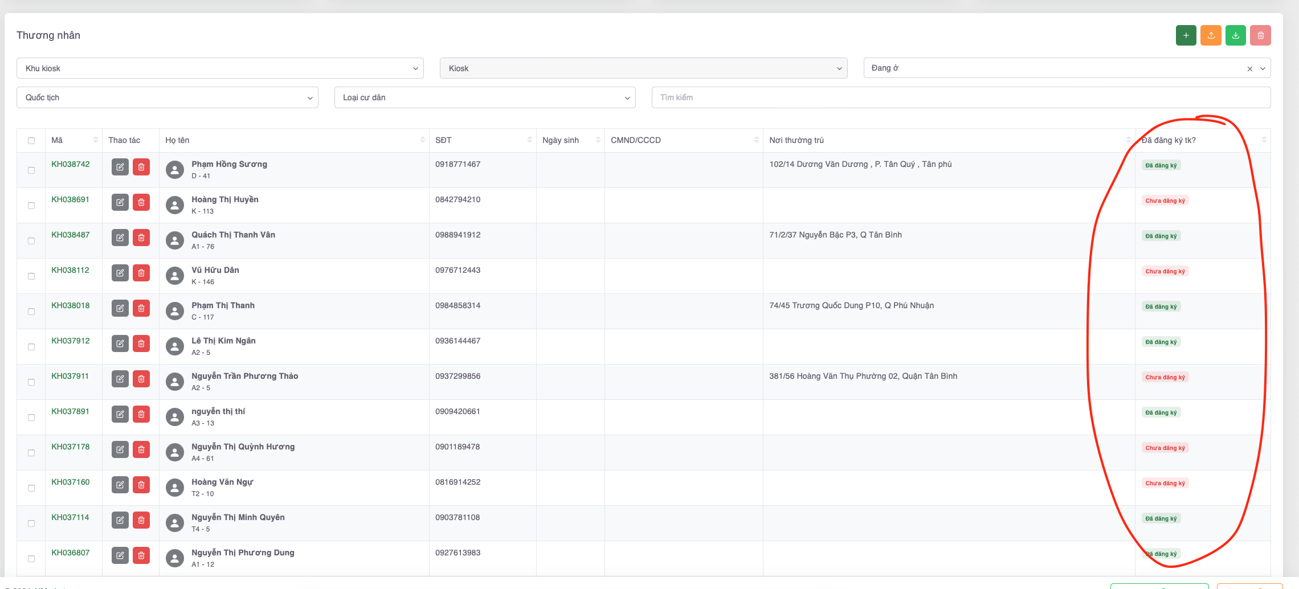Image resolution: width=1299 pixels, height=589 pixels.
Task: Click the green add merchant plus icon
Action: coord(1186,35)
